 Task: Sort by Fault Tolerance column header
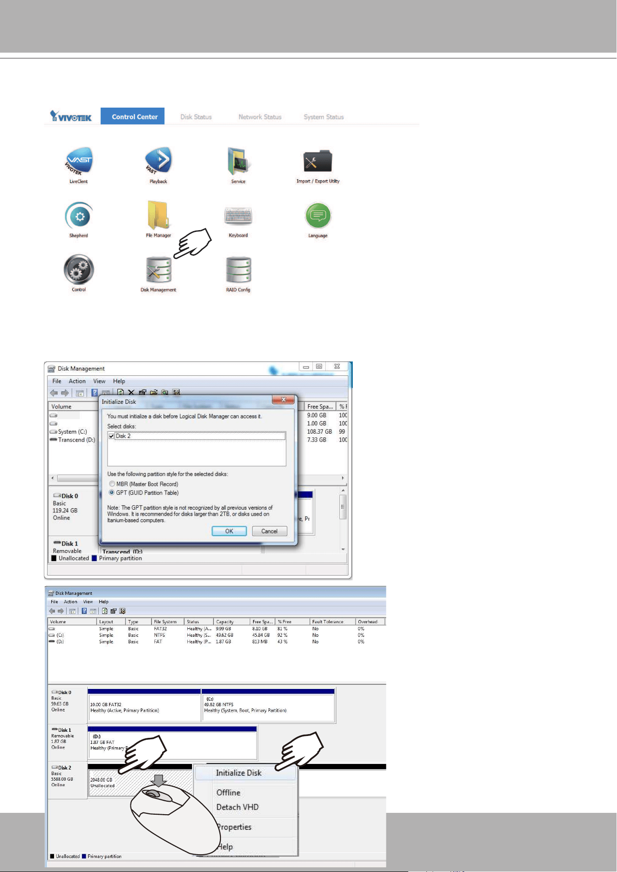(333, 622)
